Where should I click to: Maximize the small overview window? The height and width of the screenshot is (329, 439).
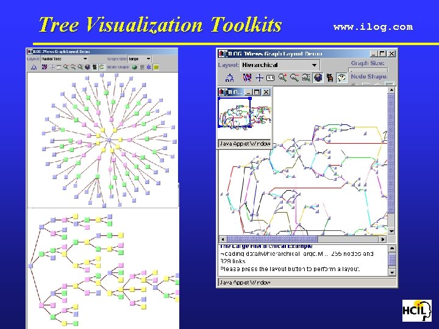pos(257,92)
